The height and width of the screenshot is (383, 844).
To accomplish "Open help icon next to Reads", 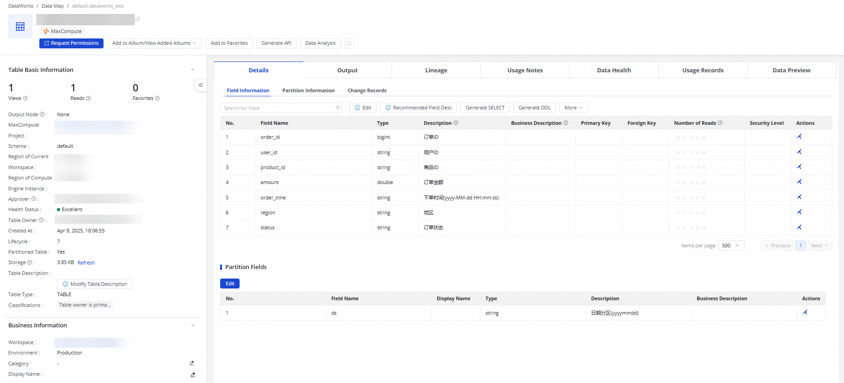I will click(x=88, y=98).
